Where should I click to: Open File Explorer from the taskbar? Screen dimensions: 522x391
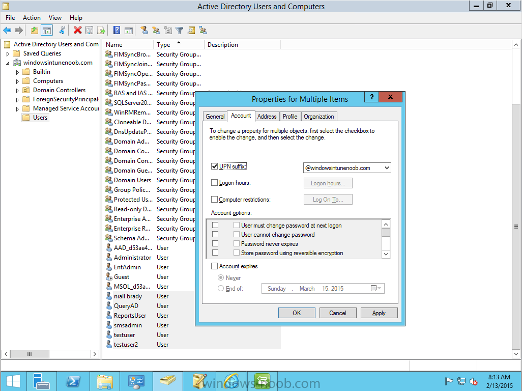point(104,381)
